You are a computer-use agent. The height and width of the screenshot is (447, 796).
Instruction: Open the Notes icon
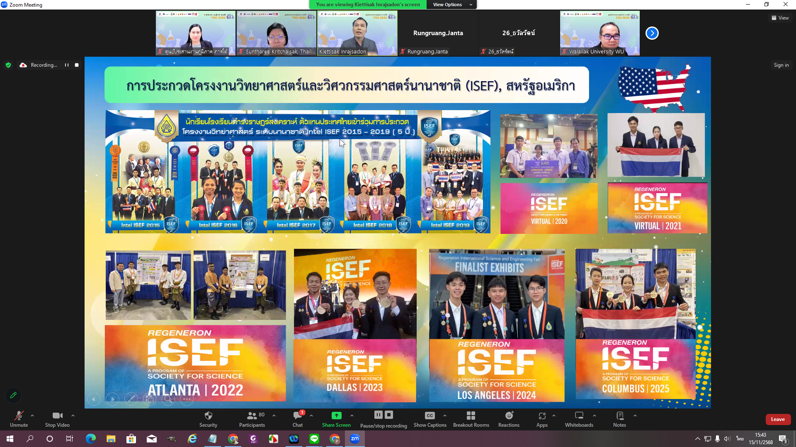(619, 416)
